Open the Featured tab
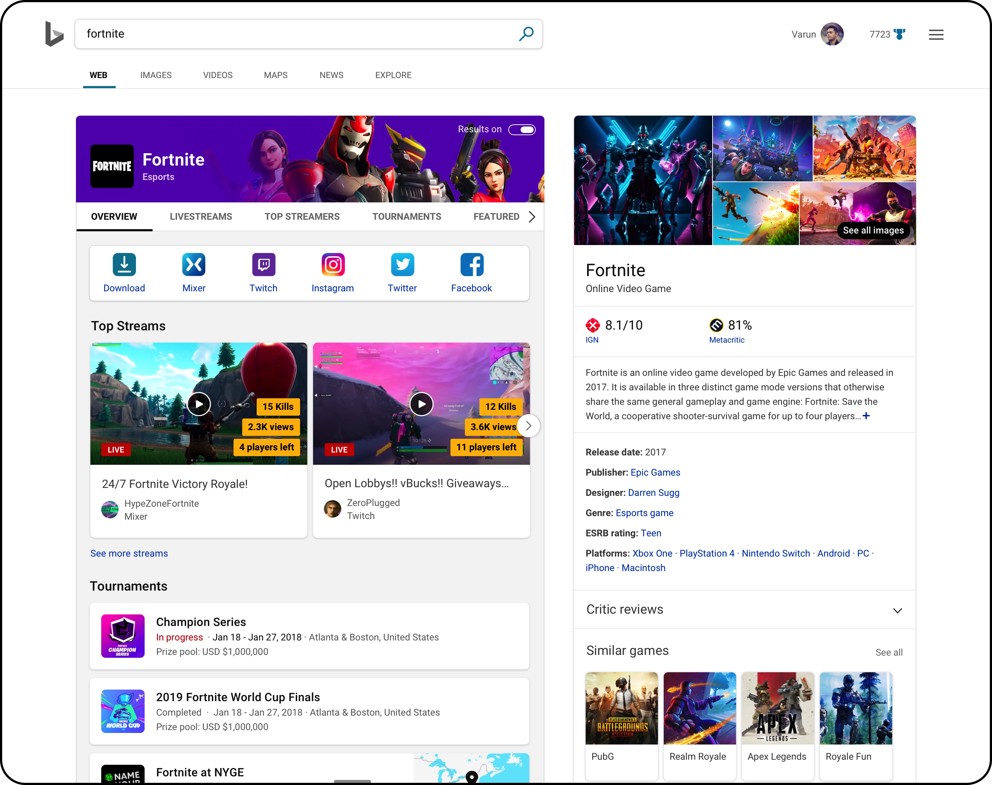The height and width of the screenshot is (785, 992). (x=496, y=216)
